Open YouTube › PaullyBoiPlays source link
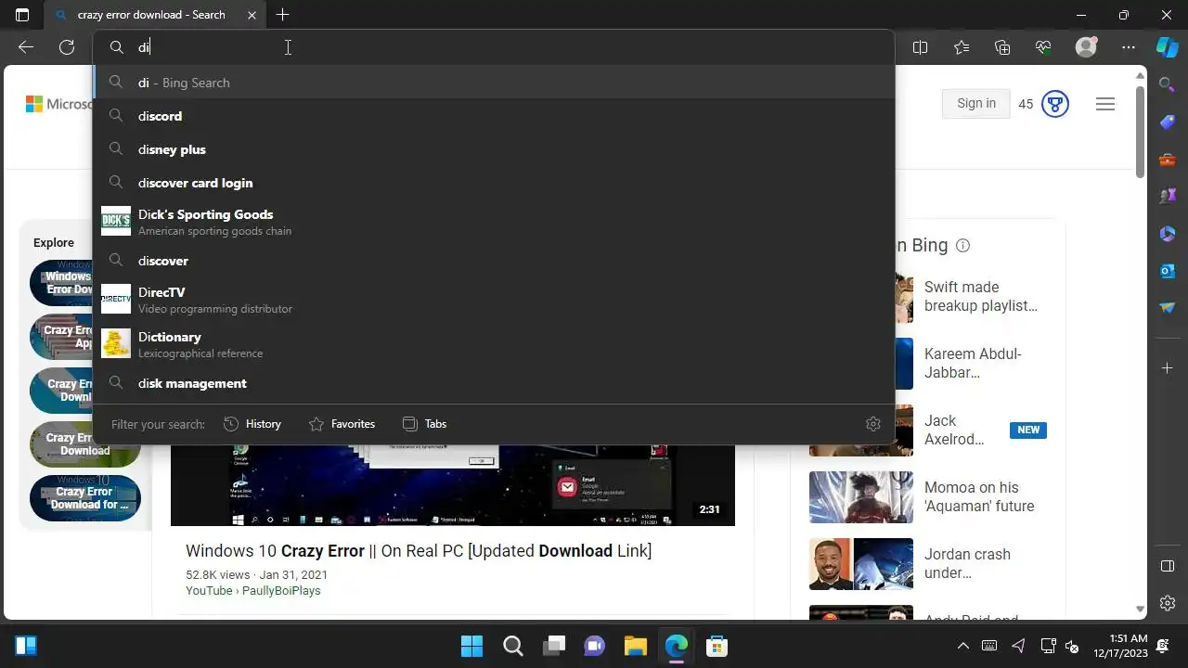This screenshot has width=1188, height=668. tap(252, 590)
